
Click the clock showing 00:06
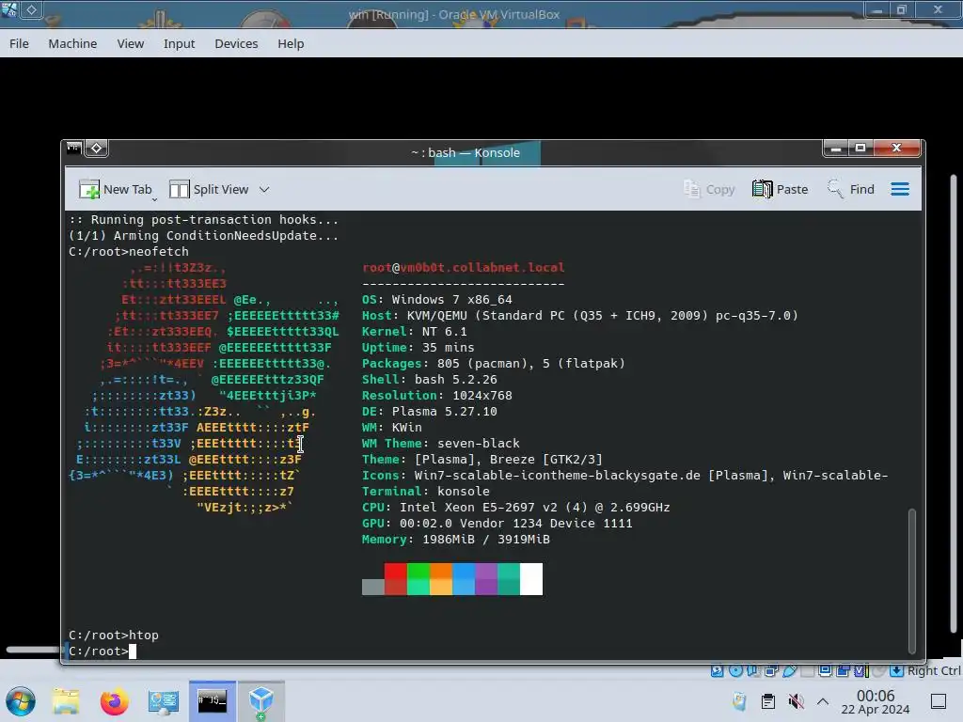[x=876, y=701]
